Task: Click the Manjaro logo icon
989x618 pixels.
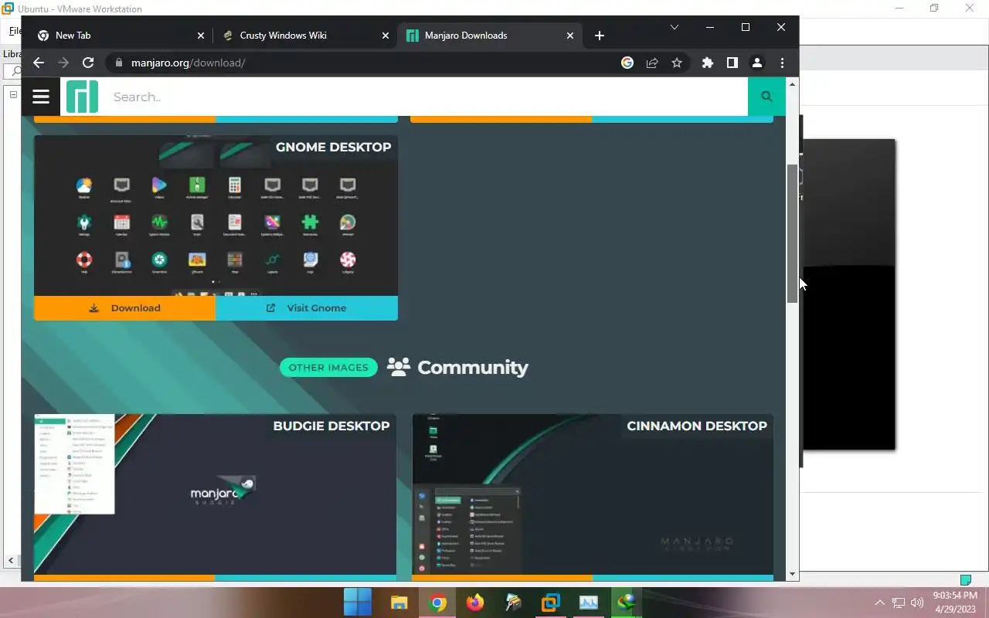Action: coord(82,97)
